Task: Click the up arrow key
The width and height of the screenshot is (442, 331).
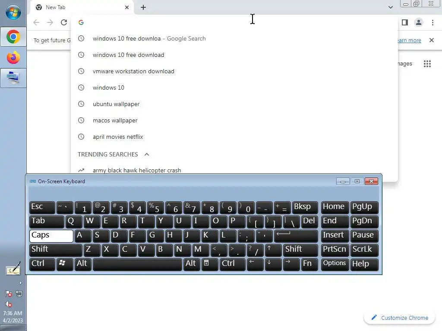Action: (x=273, y=250)
